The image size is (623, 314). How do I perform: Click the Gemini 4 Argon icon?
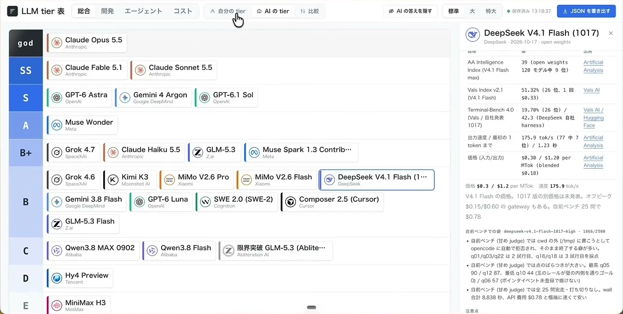click(x=125, y=98)
